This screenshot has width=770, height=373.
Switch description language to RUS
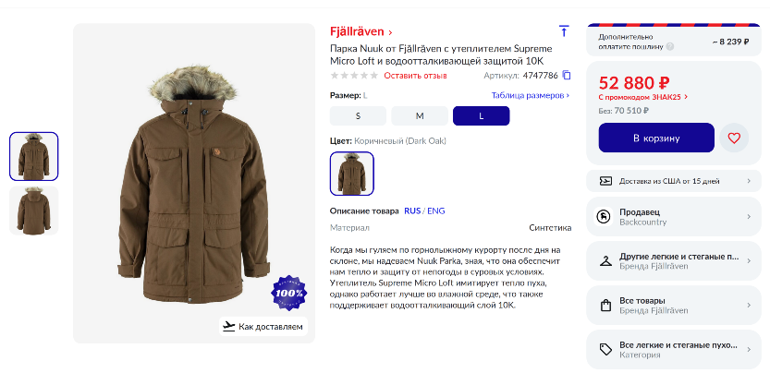(412, 211)
